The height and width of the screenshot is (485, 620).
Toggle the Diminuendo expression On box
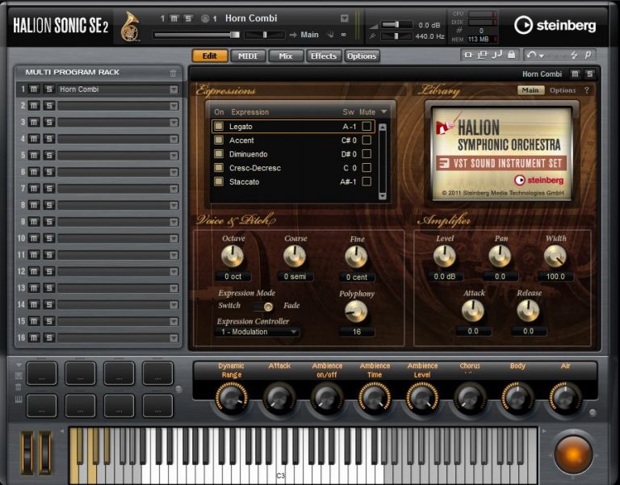(x=219, y=153)
